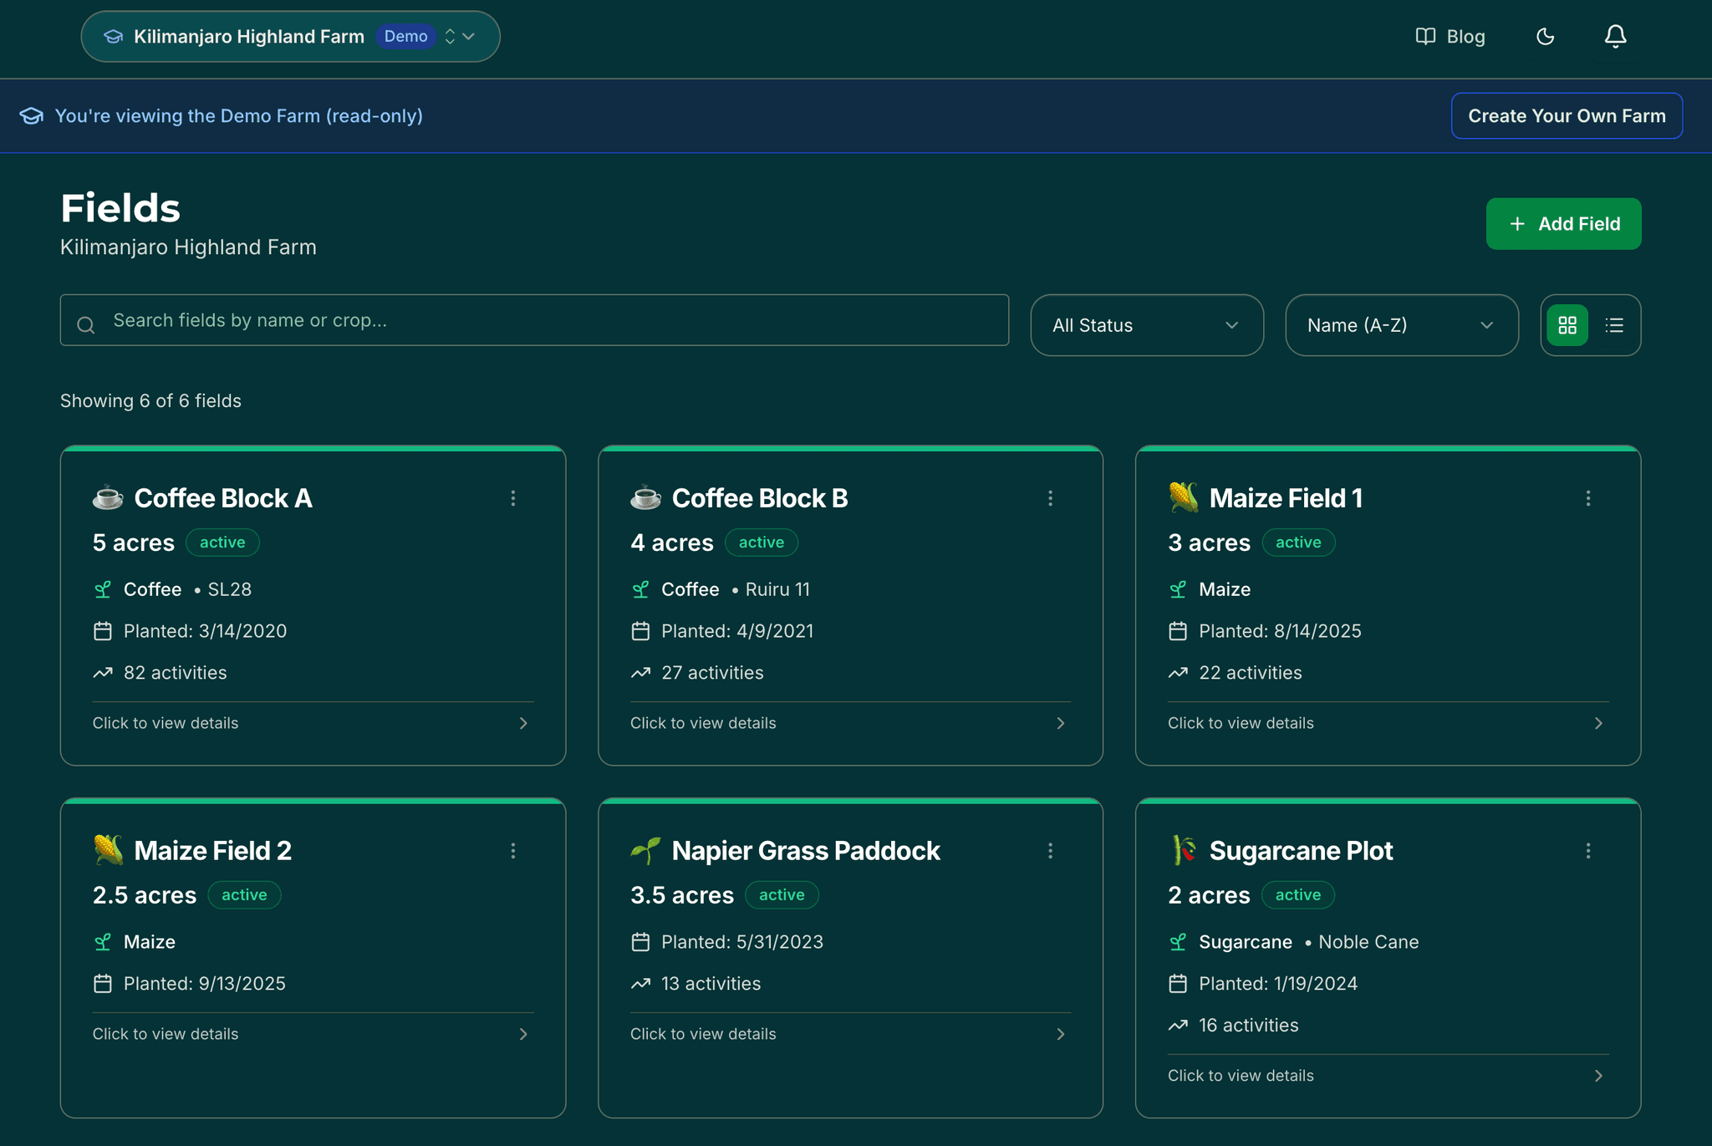Switch to grid view layout
Screen dimensions: 1712x1146
(1567, 325)
